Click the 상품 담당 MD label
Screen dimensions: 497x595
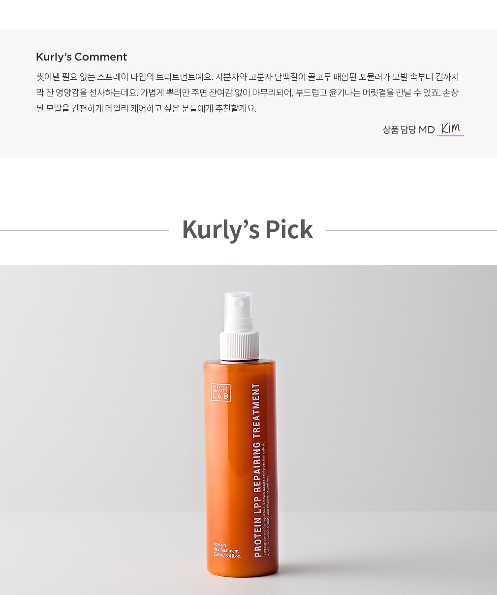(x=409, y=129)
